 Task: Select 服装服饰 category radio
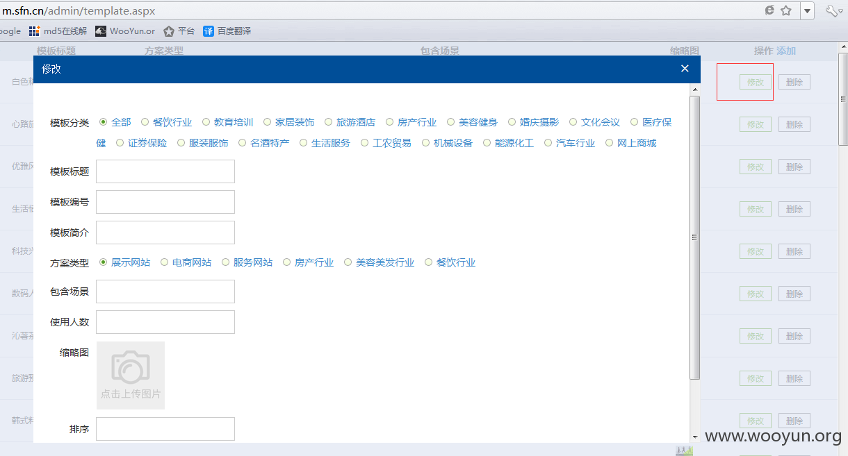(x=181, y=143)
